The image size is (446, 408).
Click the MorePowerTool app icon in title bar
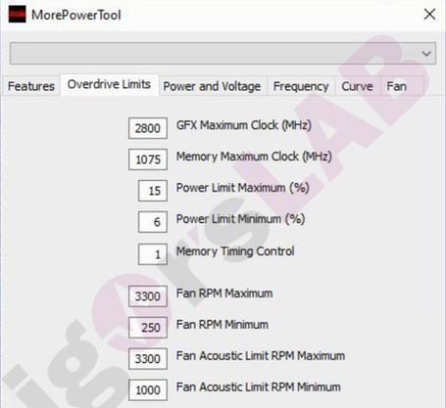[17, 15]
